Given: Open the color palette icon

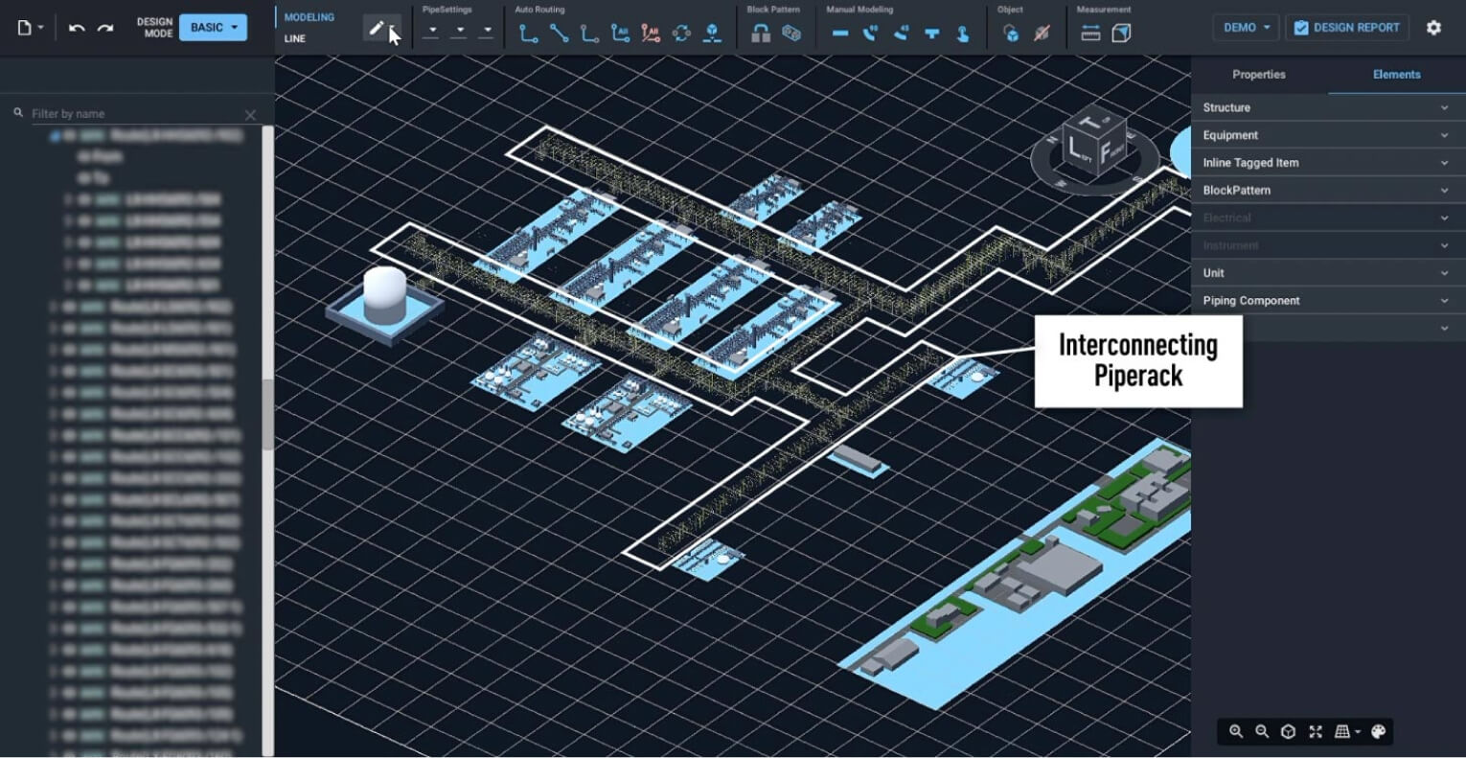Looking at the screenshot, I should click(x=1379, y=732).
